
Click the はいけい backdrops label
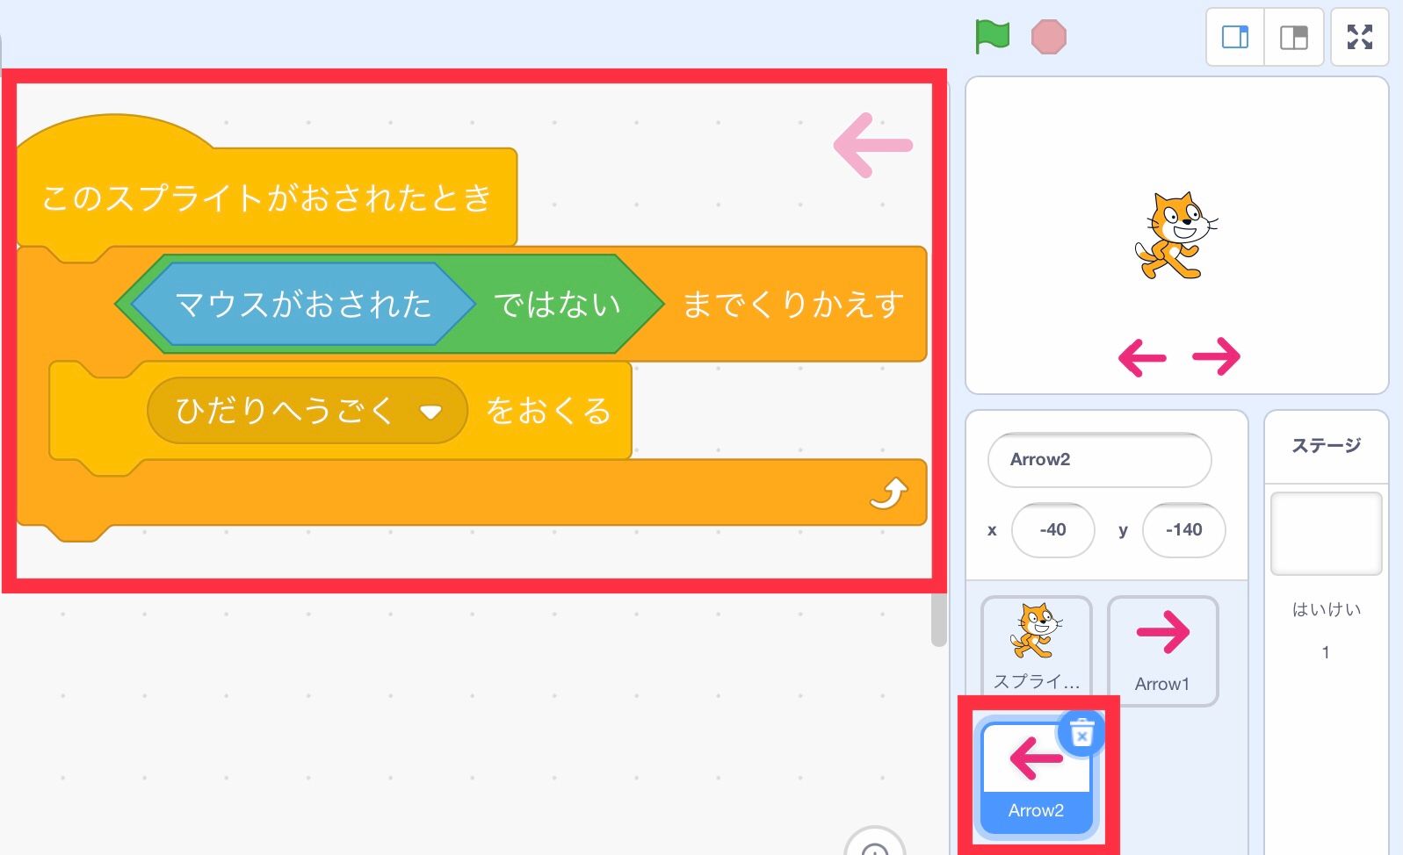click(x=1326, y=609)
